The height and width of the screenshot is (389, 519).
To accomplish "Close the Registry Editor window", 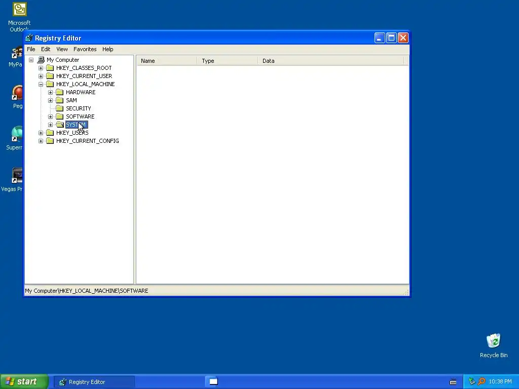I will point(403,38).
